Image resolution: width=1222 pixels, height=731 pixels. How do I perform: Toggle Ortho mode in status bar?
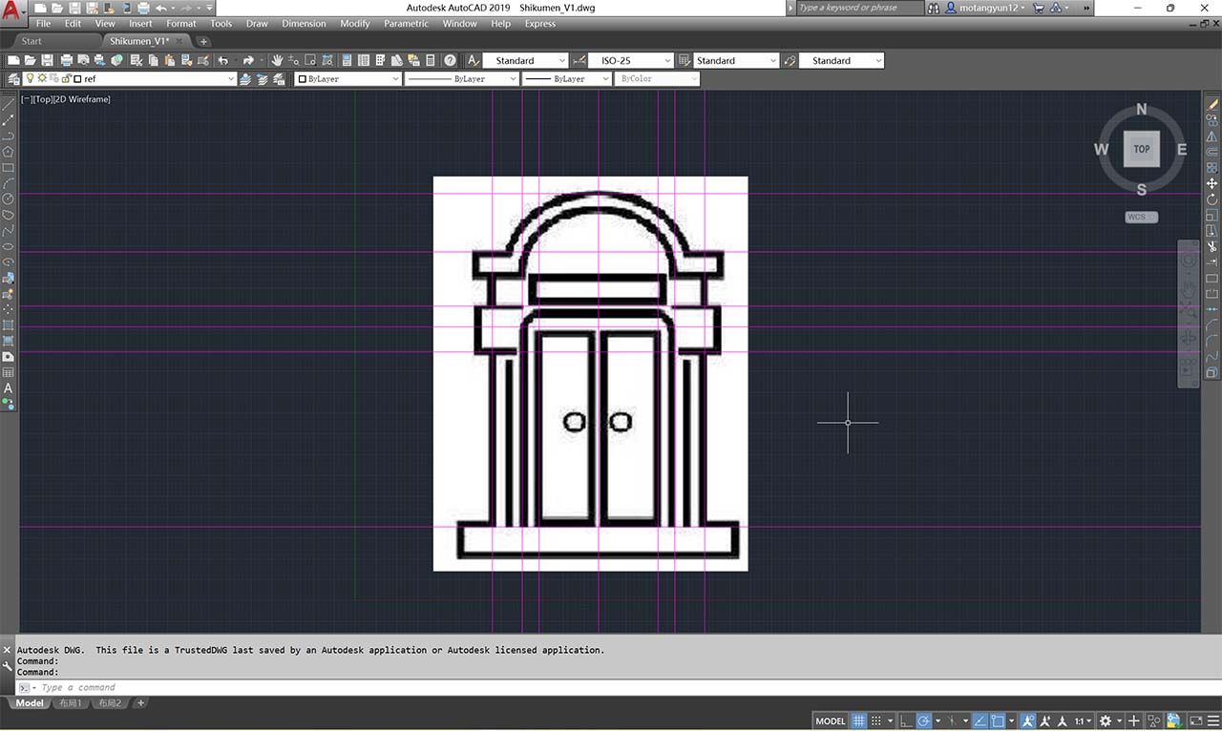point(906,721)
